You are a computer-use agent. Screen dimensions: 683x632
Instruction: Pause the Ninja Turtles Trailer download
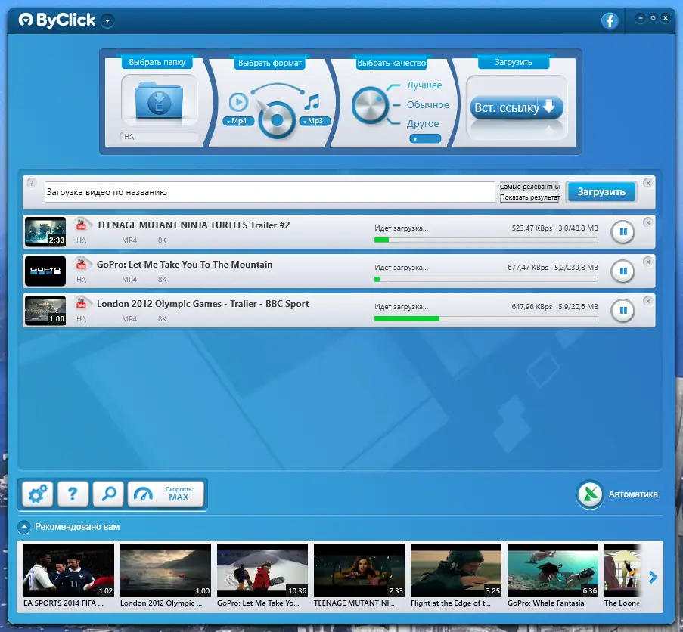(623, 232)
